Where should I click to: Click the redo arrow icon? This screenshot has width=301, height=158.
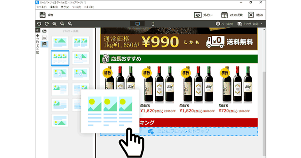(47, 24)
